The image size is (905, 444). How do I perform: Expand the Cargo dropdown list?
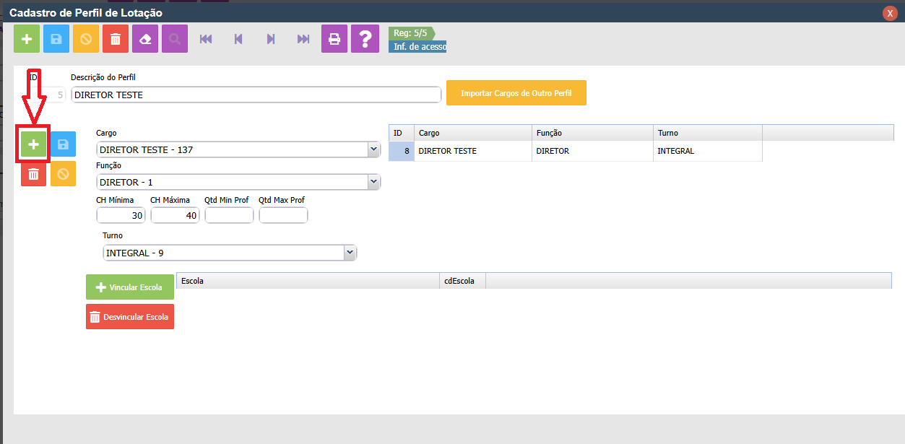coord(373,149)
